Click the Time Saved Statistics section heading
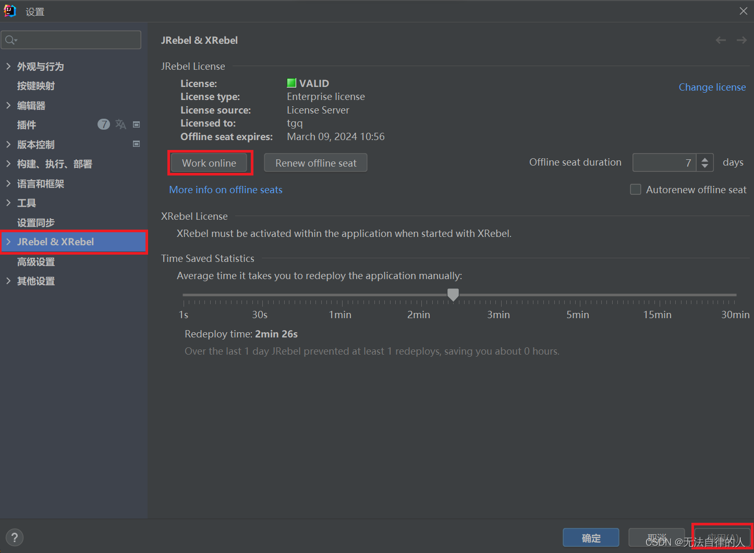 click(x=208, y=258)
